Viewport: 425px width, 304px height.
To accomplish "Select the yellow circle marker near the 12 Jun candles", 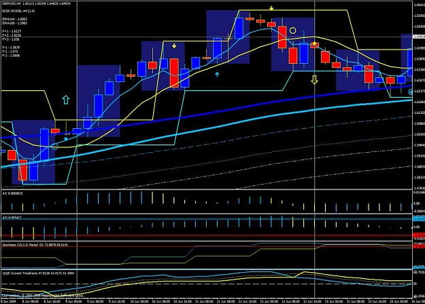I will coord(292,31).
